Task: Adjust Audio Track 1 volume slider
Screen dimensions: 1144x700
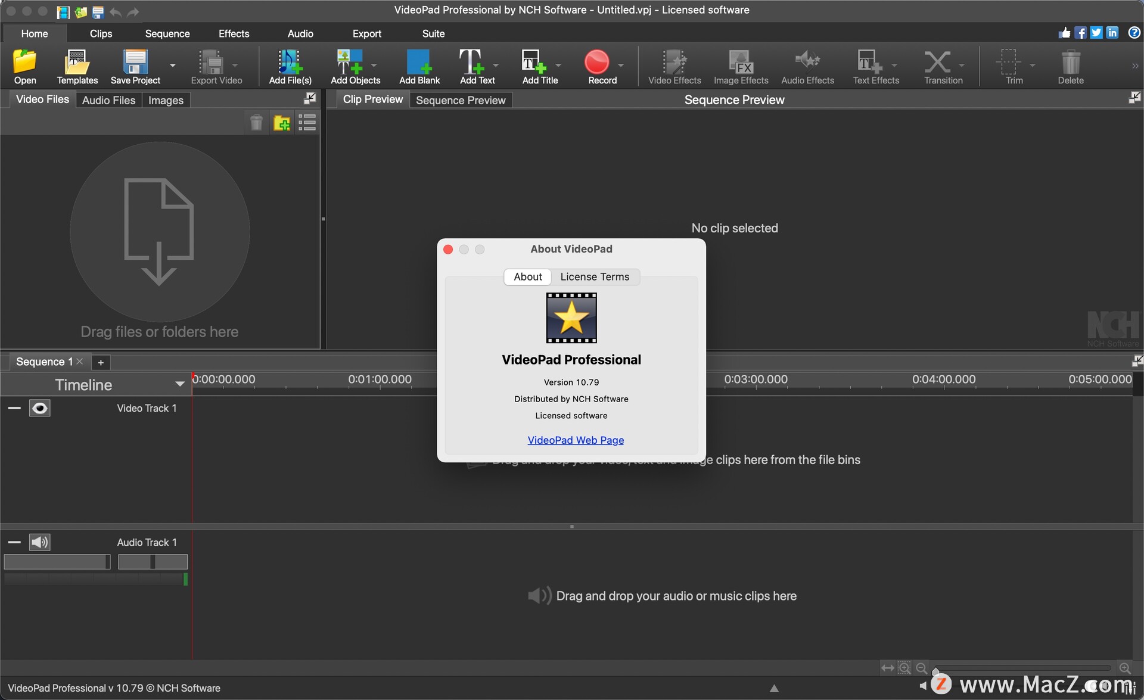Action: click(57, 562)
